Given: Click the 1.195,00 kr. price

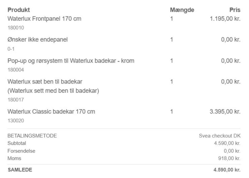Looking at the screenshot, I should (x=225, y=19).
